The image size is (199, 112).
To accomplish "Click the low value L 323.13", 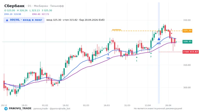I will click(x=35, y=10).
